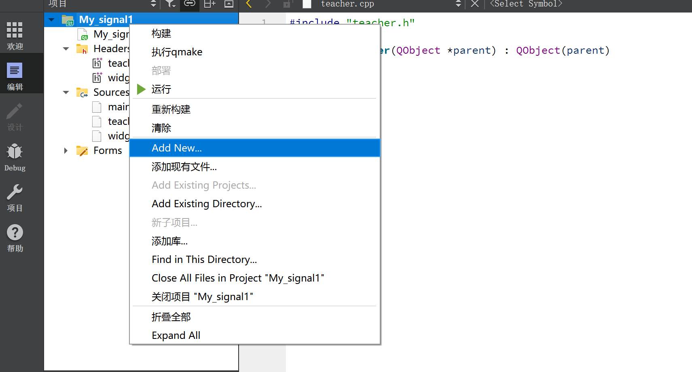Choose 关闭项目 "My_signal1"
692x372 pixels.
click(254, 297)
